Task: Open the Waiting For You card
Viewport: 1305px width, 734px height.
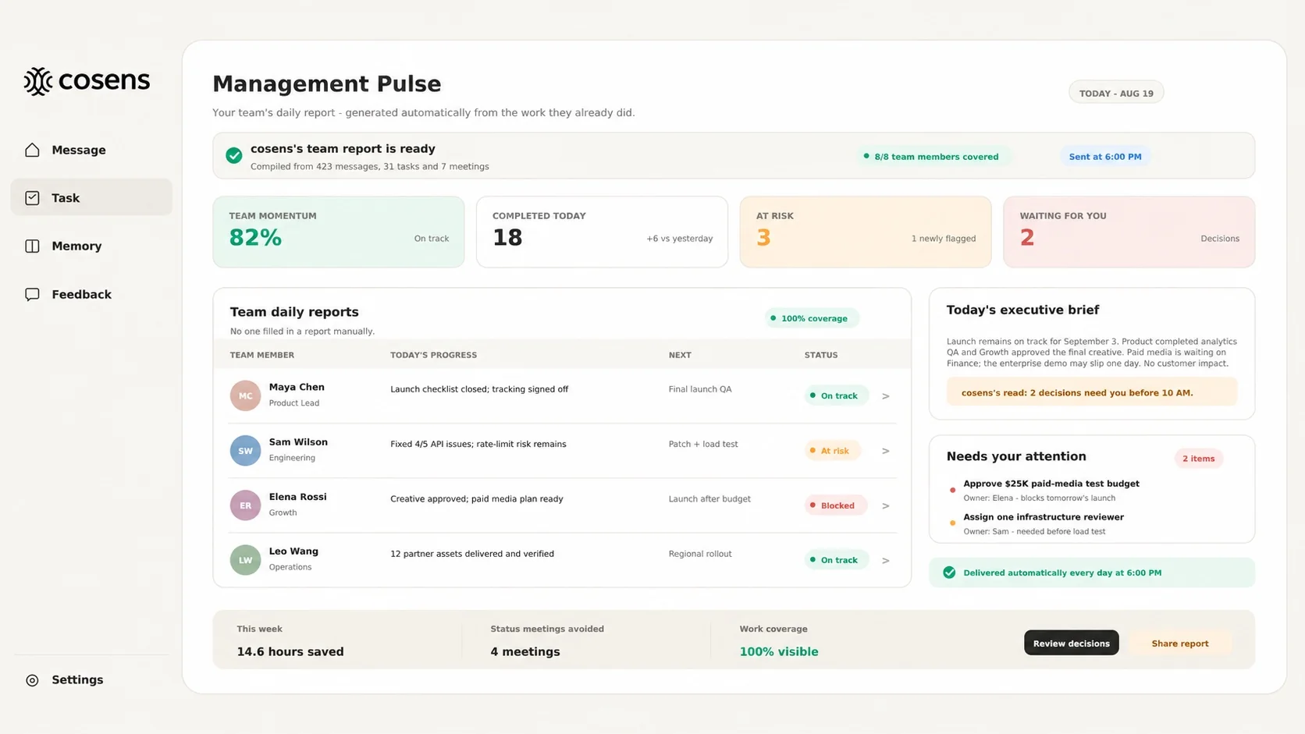Action: click(1129, 232)
